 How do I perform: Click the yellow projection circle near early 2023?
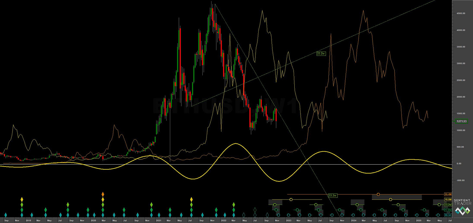[291, 199]
